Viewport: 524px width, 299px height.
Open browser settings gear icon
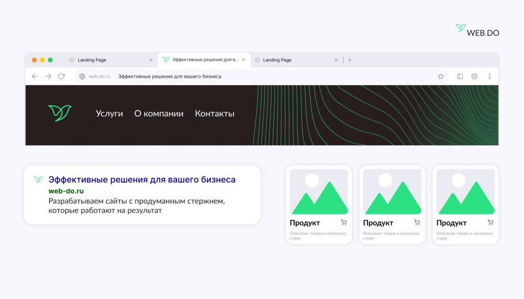pyautogui.click(x=474, y=77)
